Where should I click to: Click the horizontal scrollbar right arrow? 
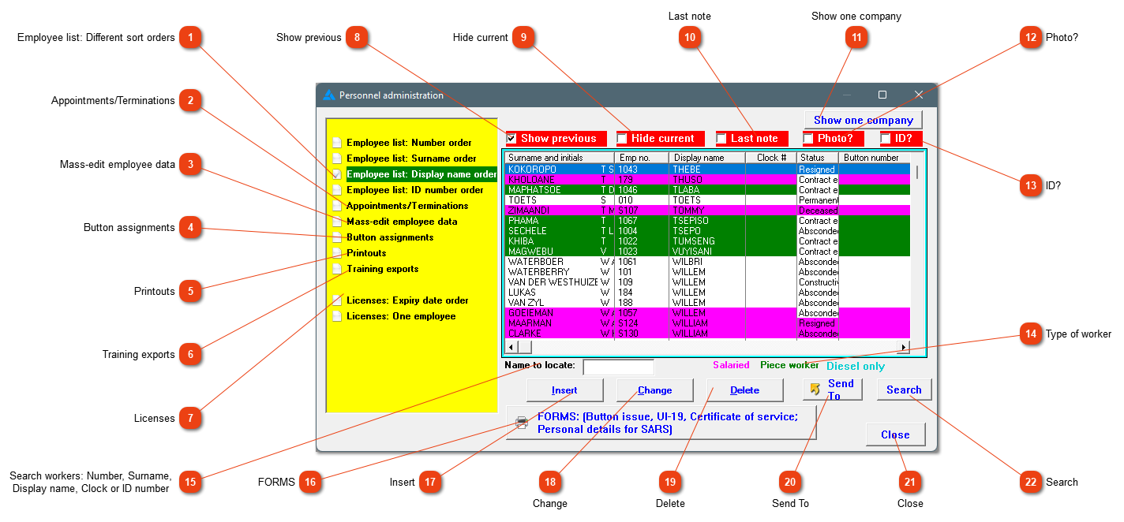903,347
